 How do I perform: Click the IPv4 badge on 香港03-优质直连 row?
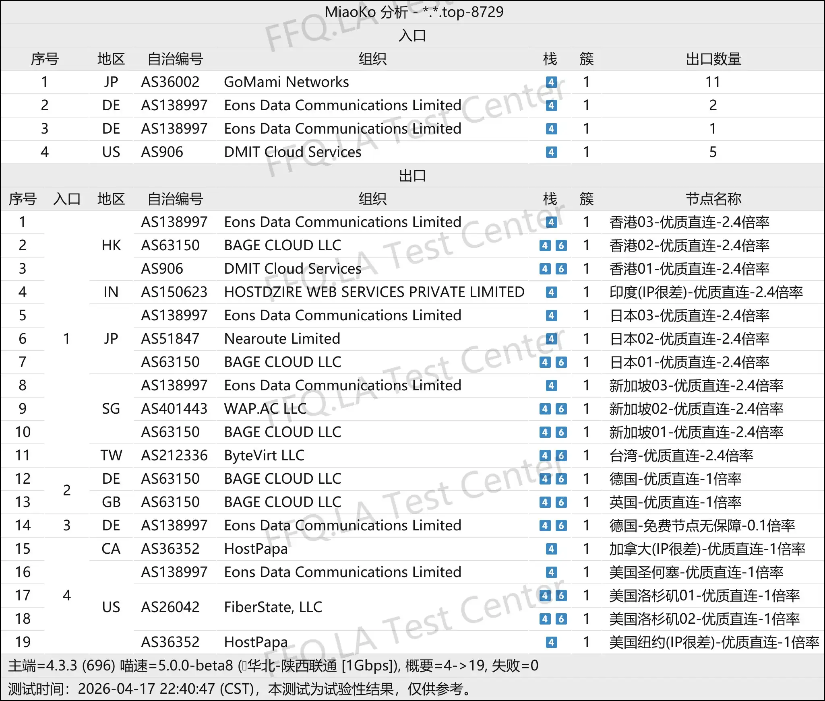coord(552,222)
